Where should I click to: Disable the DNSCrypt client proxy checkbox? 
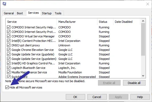(x=9, y=45)
